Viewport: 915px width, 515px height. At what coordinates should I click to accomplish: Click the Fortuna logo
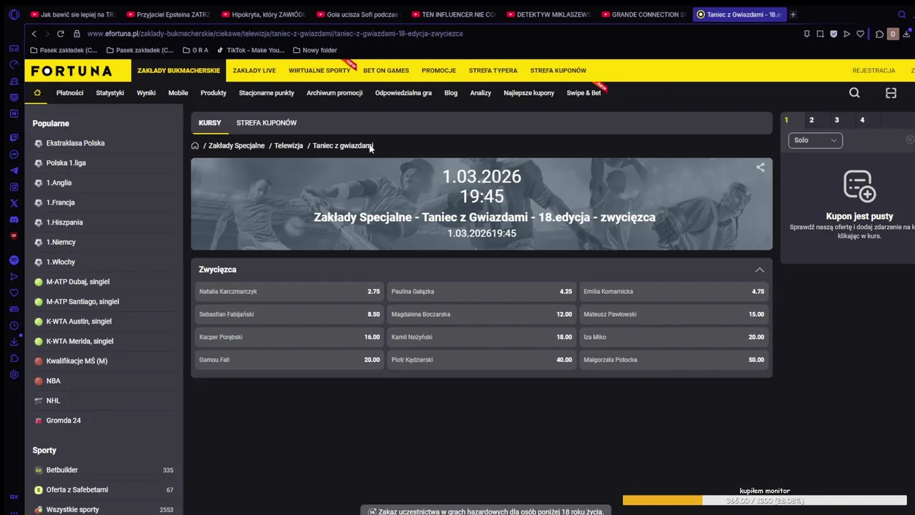click(71, 71)
